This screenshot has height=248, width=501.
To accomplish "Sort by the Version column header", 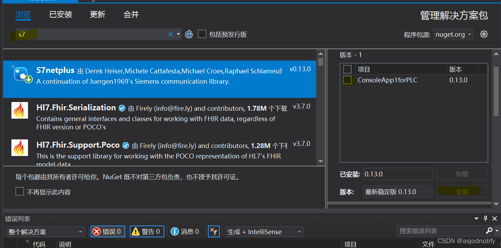I will coord(462,69).
